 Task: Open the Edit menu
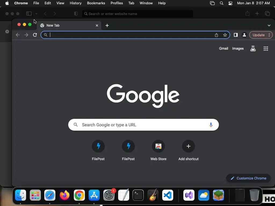pyautogui.click(x=48, y=3)
